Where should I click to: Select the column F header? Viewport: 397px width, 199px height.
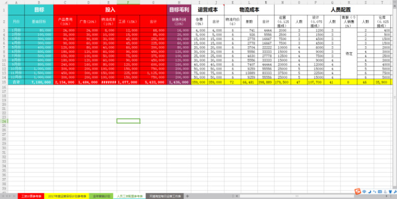coord(128,2)
